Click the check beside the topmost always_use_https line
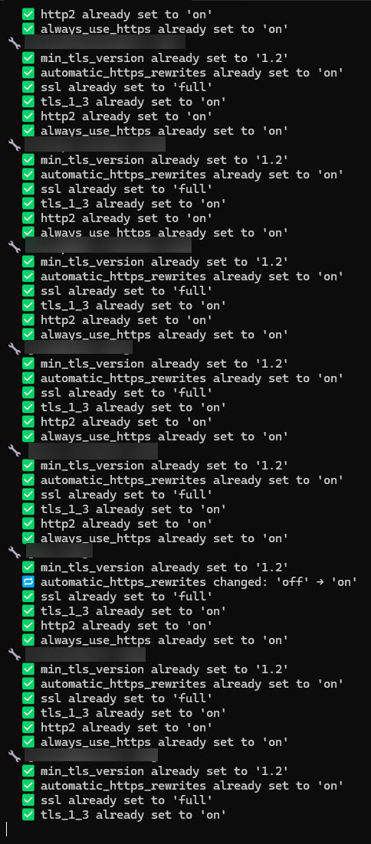This screenshot has height=844, width=371. pyautogui.click(x=28, y=29)
